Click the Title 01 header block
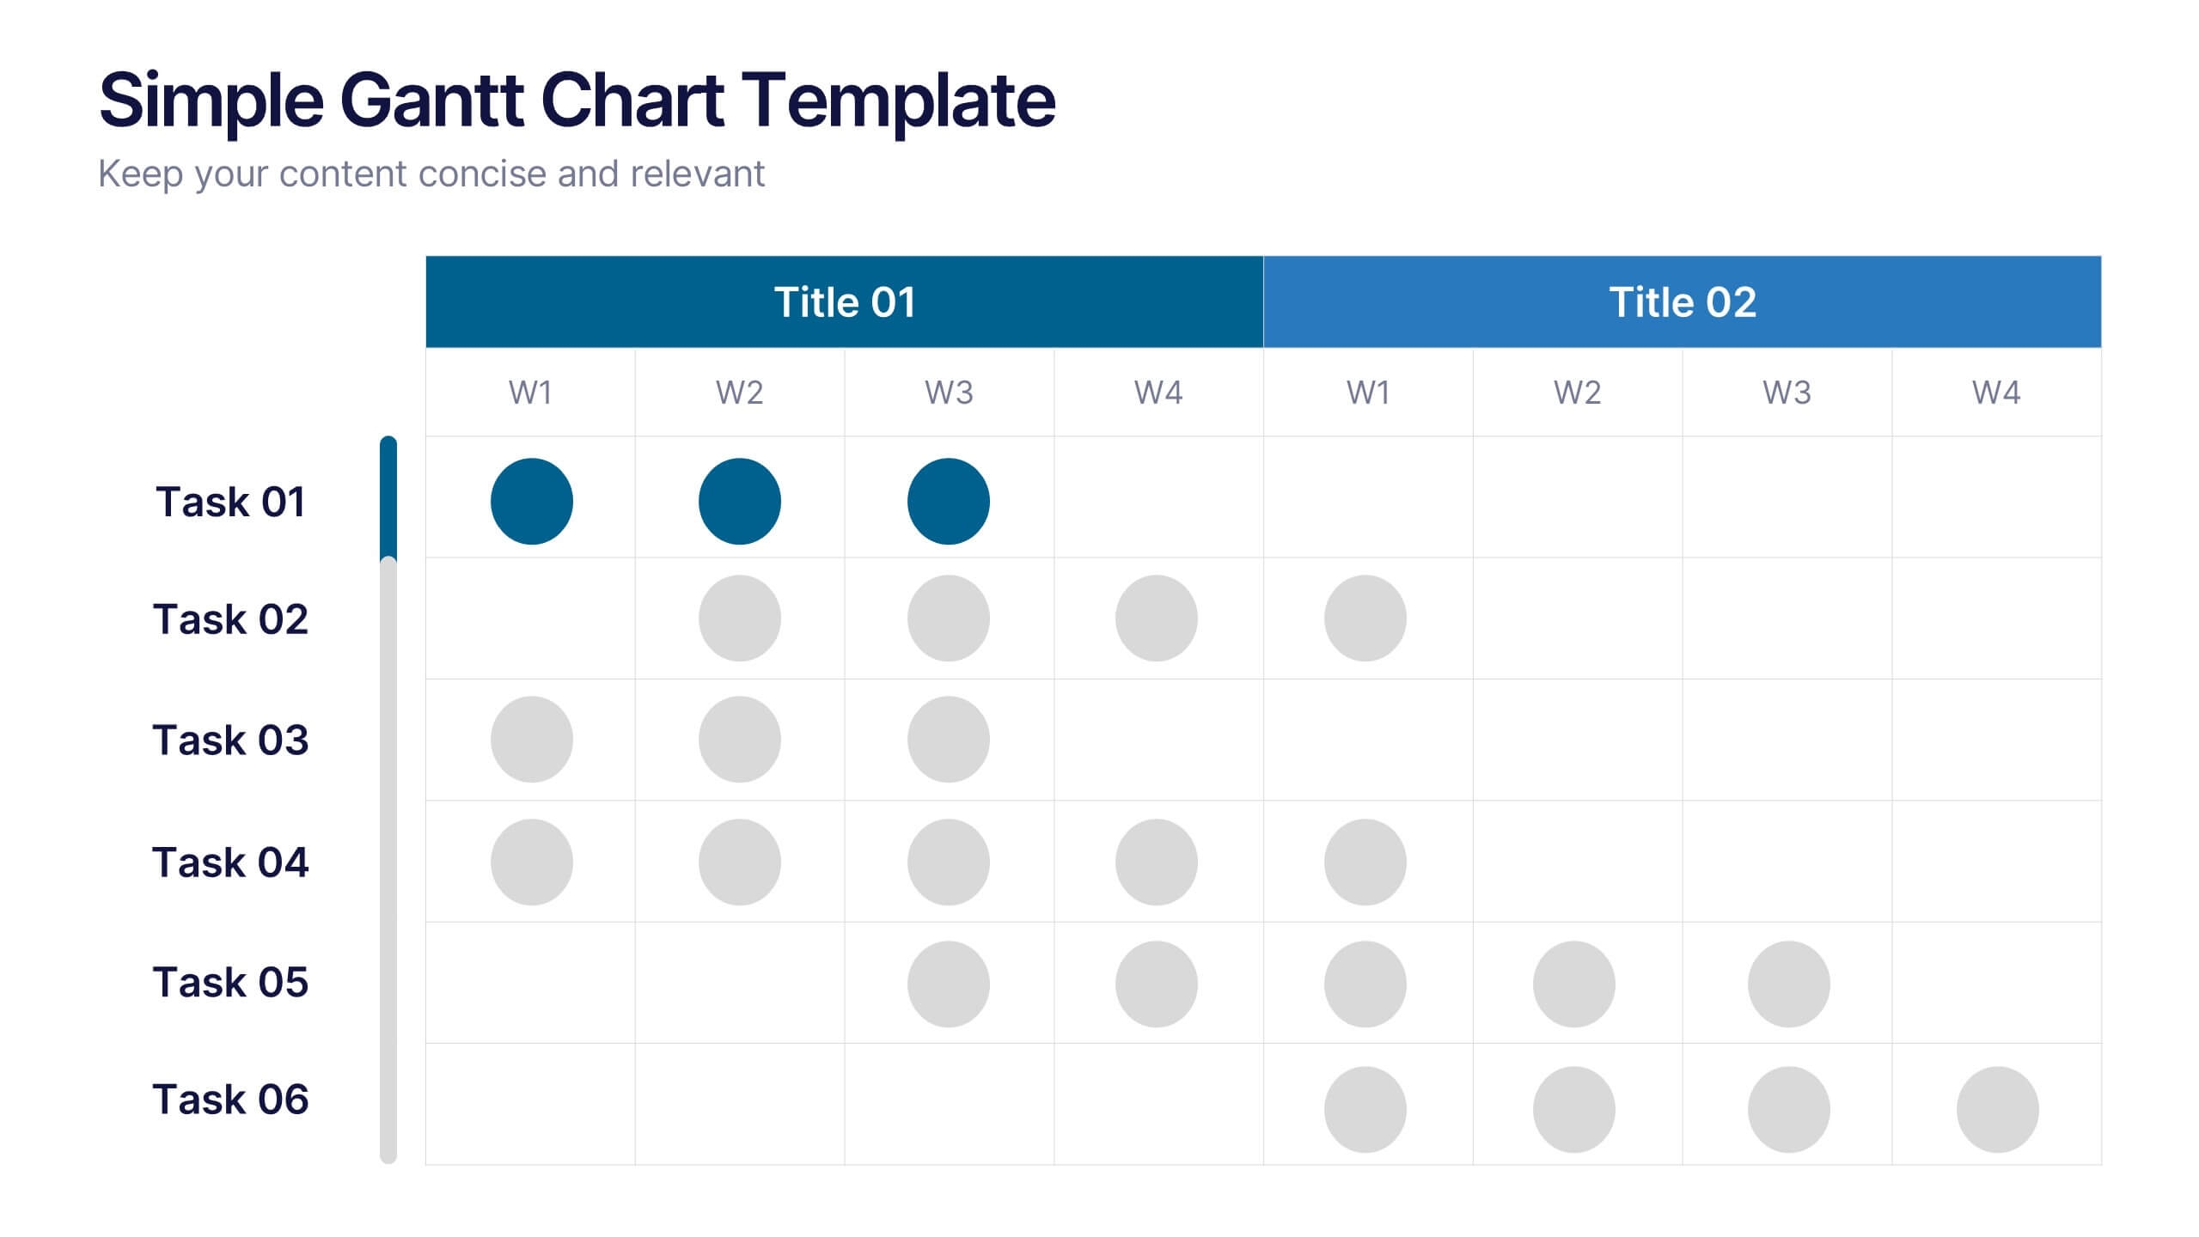 pos(844,302)
